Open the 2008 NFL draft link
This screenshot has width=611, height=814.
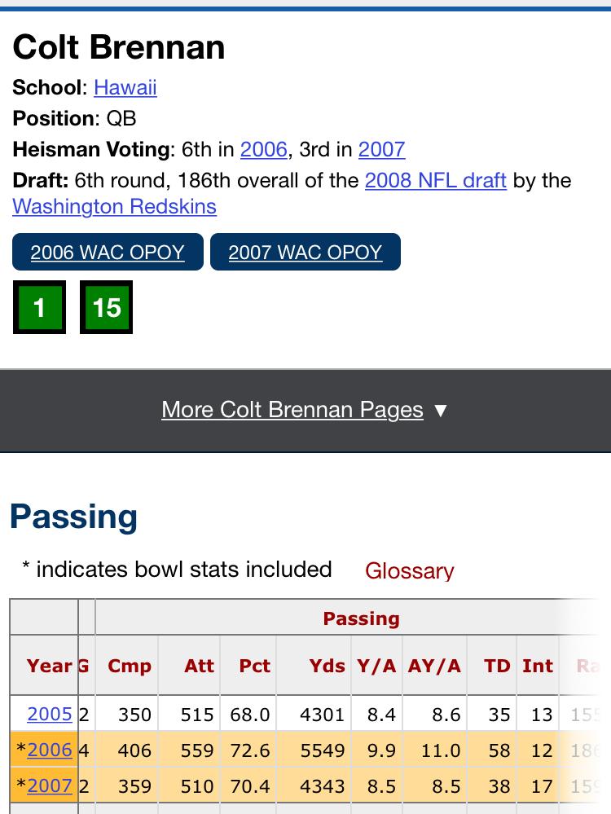(436, 181)
